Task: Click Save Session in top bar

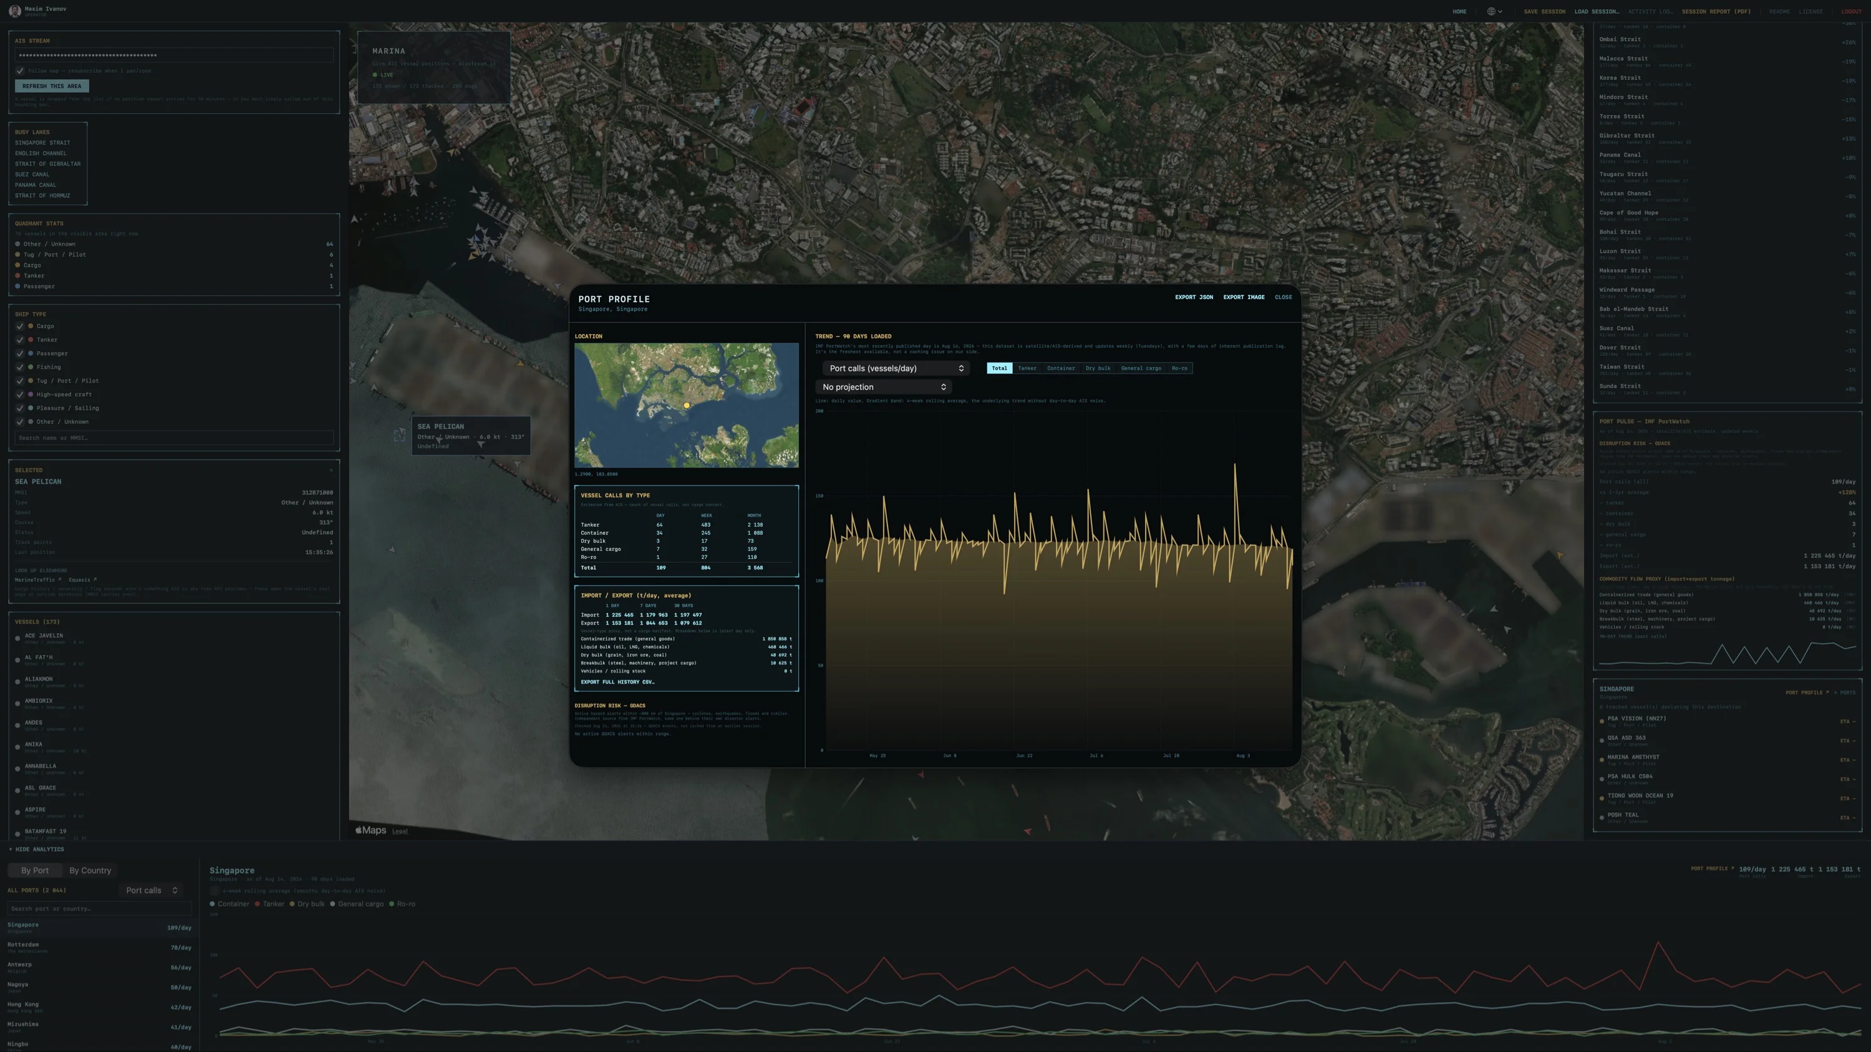Action: click(x=1544, y=12)
